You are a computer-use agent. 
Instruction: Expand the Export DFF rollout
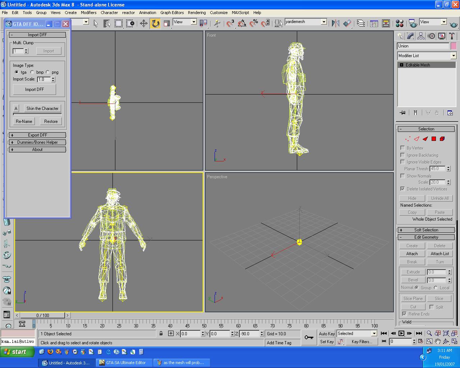(37, 135)
